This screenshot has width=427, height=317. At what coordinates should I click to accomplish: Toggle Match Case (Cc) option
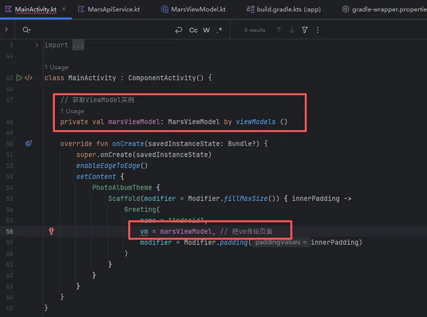coord(194,30)
